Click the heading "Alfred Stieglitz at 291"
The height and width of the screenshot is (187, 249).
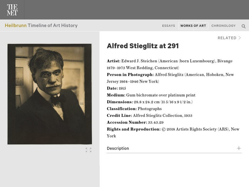point(143,46)
